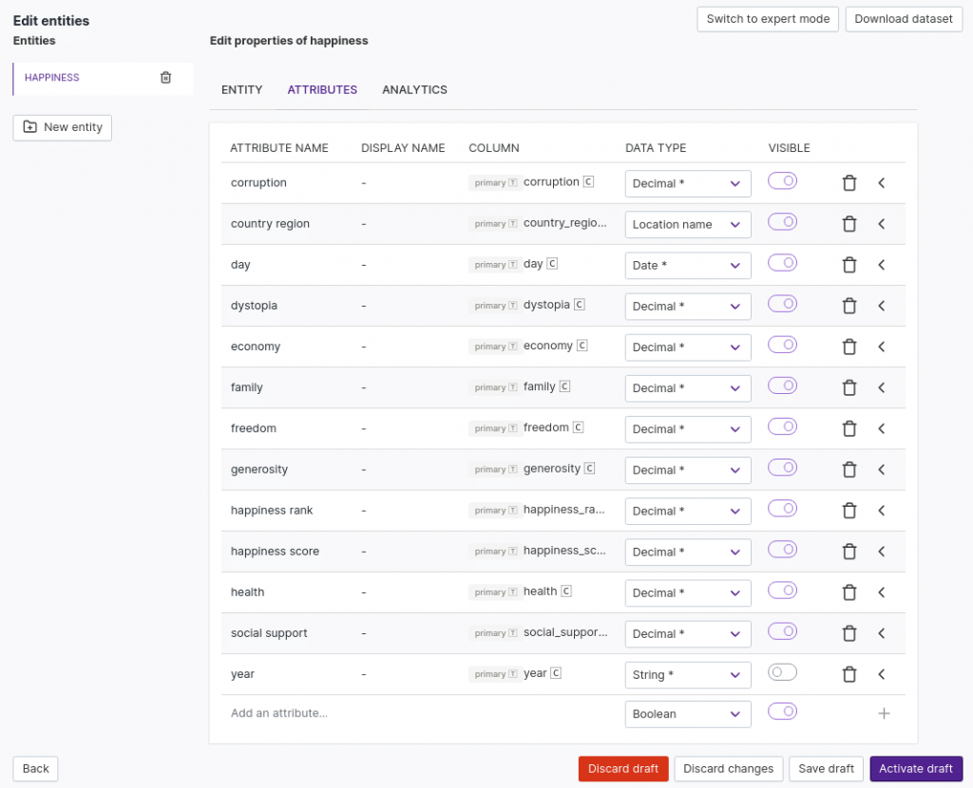Create a New entity
Screen dimensions: 973x788
(63, 127)
